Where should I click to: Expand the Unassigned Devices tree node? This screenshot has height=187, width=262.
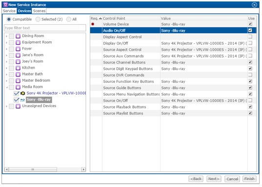pos(6,106)
